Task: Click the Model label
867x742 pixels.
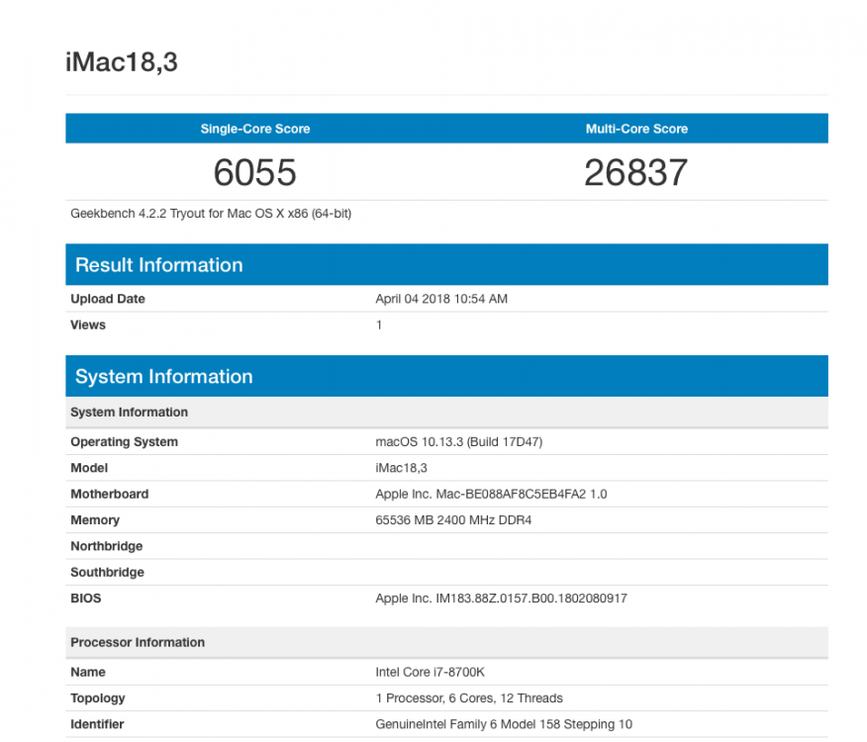Action: (89, 468)
